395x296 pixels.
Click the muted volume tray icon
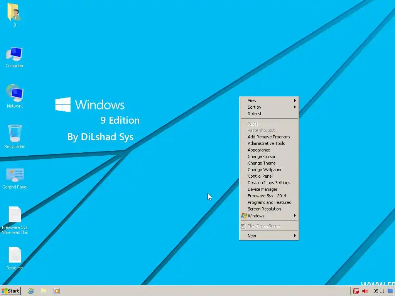click(365, 291)
